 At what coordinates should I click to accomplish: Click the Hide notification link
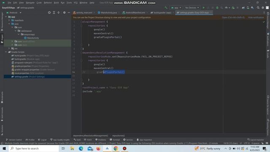[256, 17]
